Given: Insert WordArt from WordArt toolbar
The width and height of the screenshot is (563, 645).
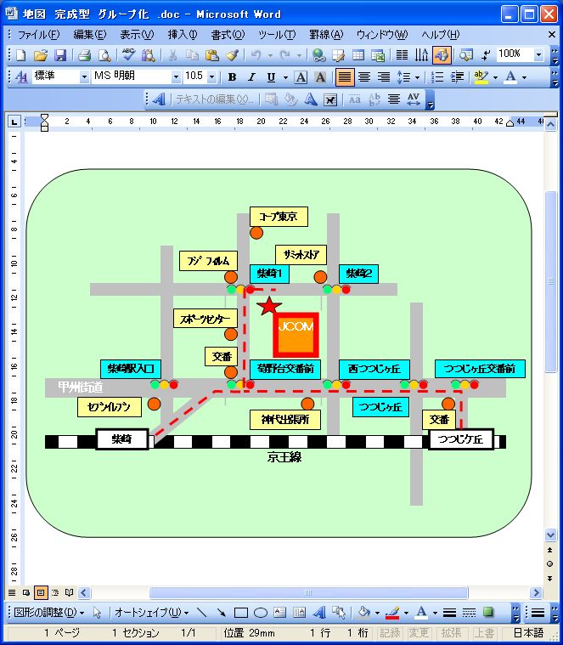Looking at the screenshot, I should point(159,99).
